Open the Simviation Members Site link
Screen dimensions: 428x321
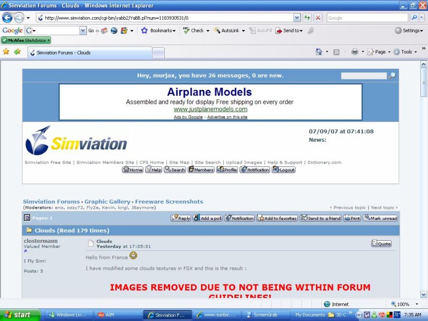[105, 163]
